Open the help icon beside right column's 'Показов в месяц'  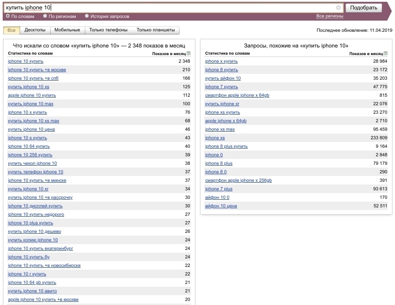tap(386, 54)
